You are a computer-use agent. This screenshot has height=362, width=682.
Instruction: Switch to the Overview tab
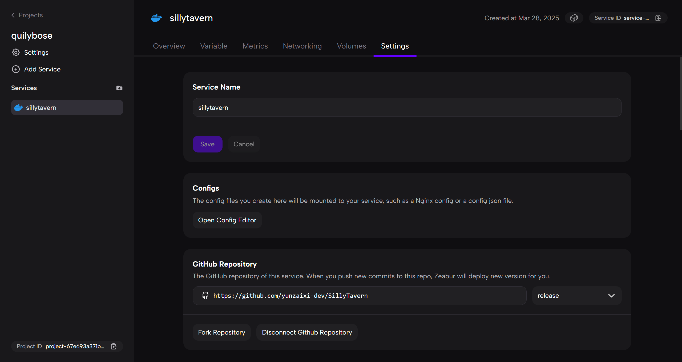click(x=169, y=46)
